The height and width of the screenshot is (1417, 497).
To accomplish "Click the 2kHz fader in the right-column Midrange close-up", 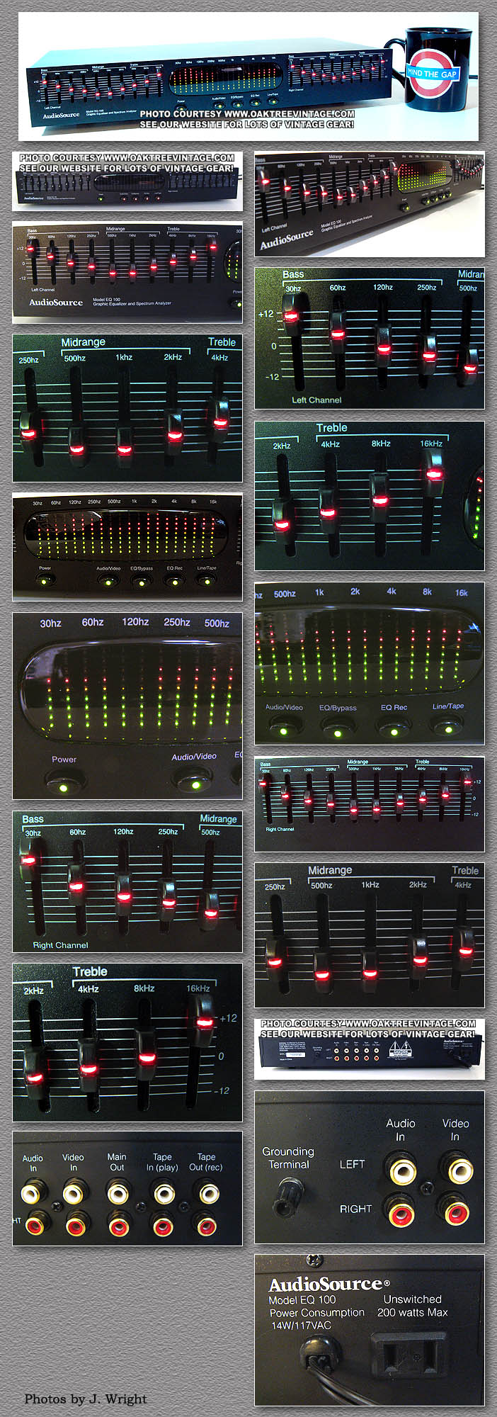I will pyautogui.click(x=419, y=958).
